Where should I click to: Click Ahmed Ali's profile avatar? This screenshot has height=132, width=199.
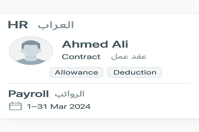pyautogui.click(x=31, y=50)
